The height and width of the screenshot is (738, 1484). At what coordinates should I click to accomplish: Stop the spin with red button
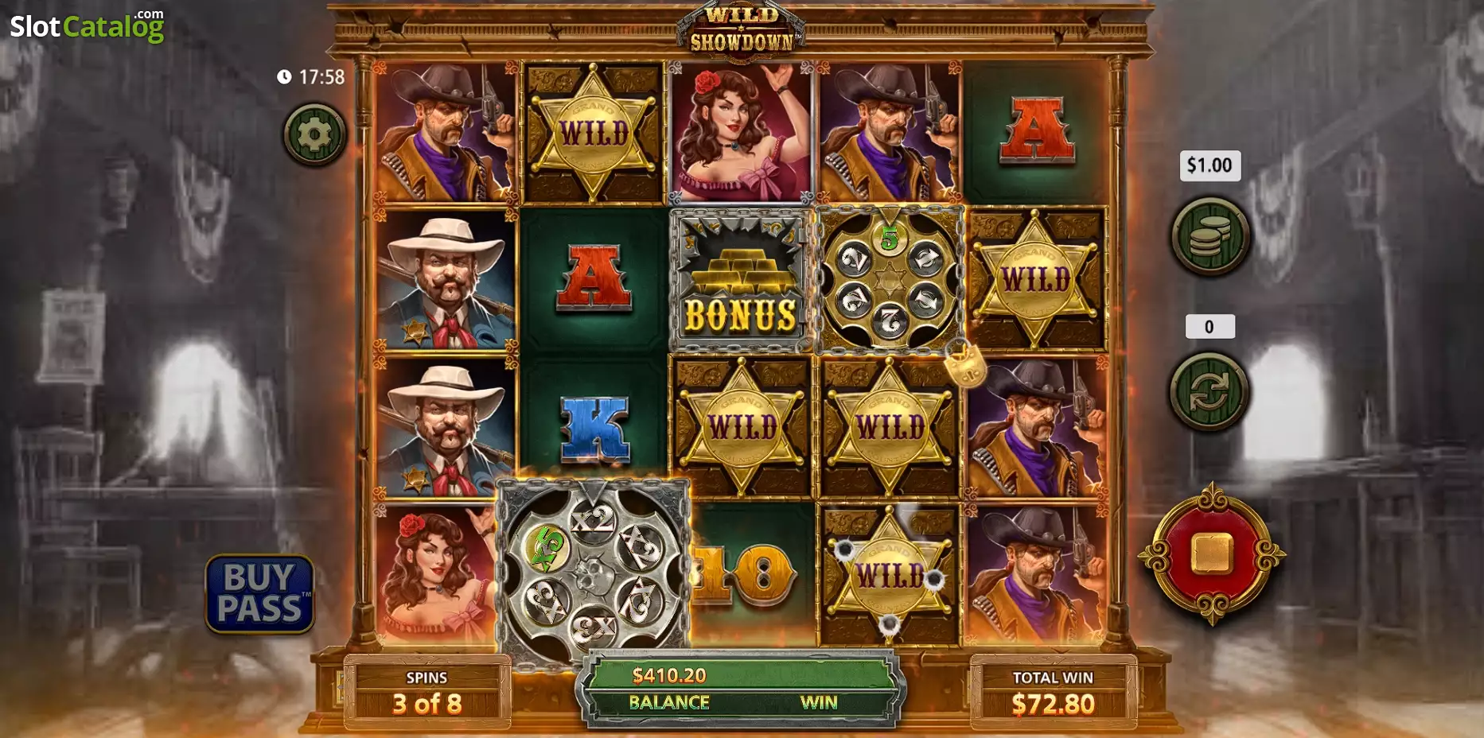1211,554
